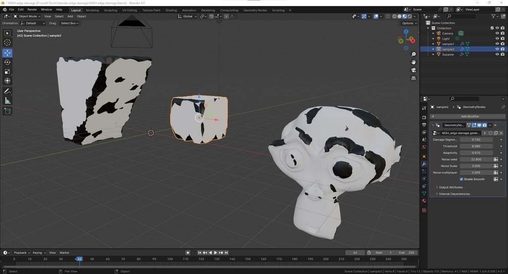Click the zoom magnifier icon in the viewport
Image resolution: width=508 pixels, height=274 pixels.
coord(413,54)
